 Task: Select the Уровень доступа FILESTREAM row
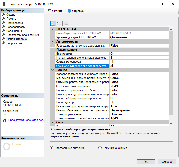[112, 37]
